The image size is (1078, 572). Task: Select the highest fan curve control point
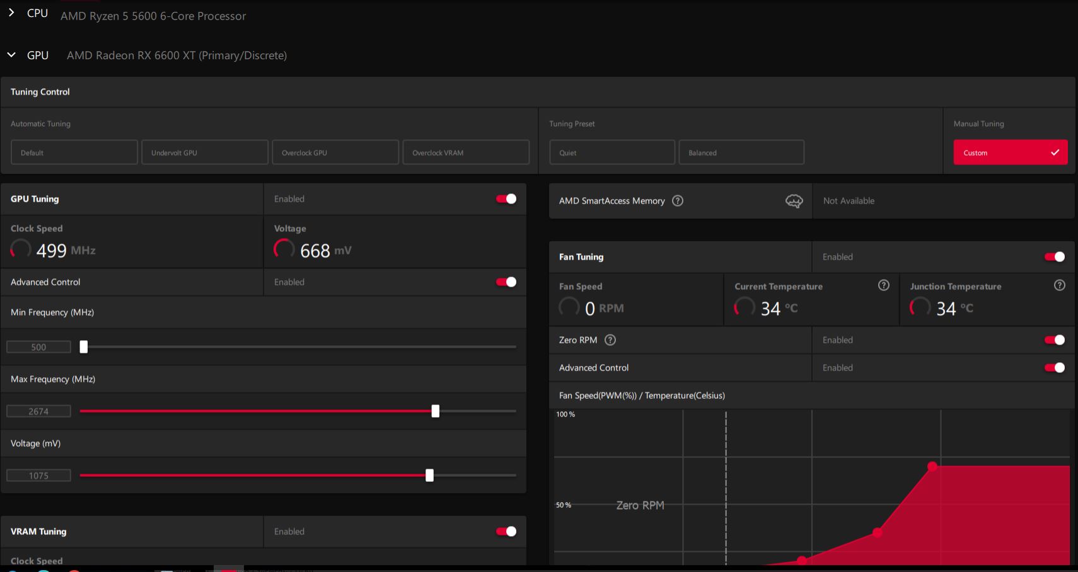point(932,466)
